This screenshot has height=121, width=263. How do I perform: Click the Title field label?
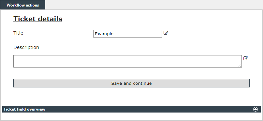click(x=18, y=33)
